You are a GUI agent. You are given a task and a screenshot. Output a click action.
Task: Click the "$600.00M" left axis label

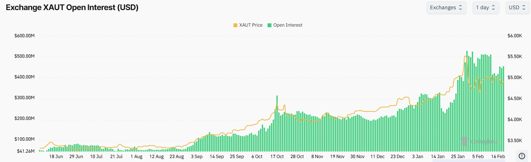point(25,36)
